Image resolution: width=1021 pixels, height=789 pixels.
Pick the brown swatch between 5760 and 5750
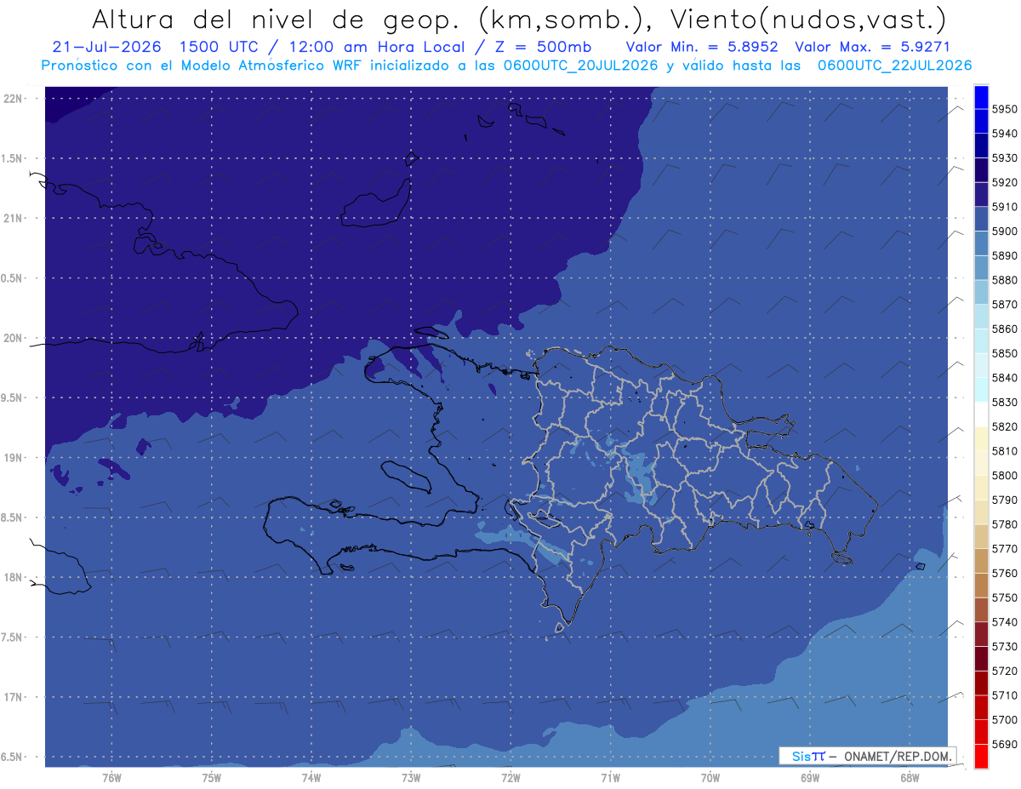click(x=981, y=585)
